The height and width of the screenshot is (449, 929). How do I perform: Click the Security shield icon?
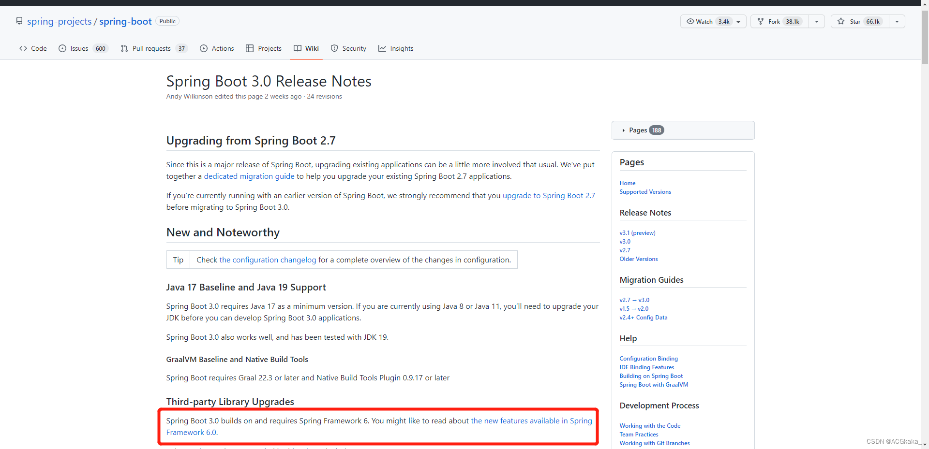[334, 48]
